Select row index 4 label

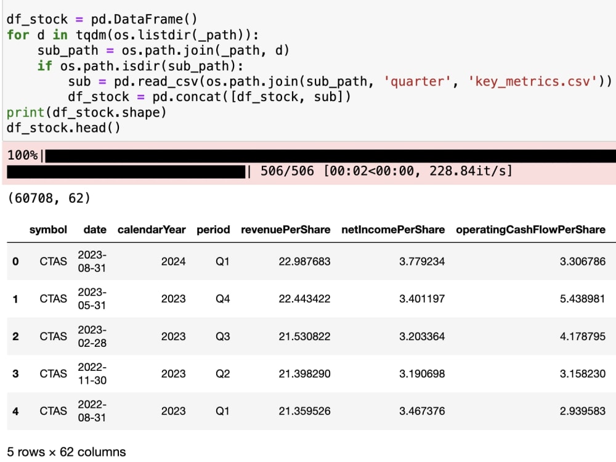coord(15,411)
